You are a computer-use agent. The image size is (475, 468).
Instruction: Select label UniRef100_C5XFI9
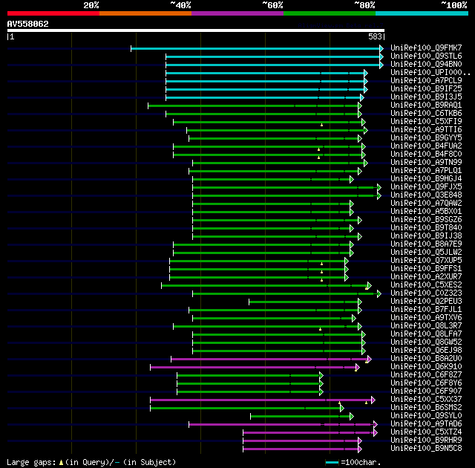tap(426, 121)
